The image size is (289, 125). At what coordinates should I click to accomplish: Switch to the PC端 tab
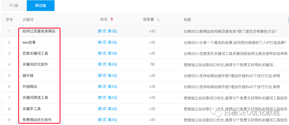[x=14, y=6]
